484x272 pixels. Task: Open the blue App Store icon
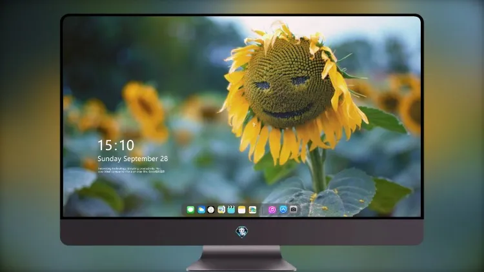click(283, 209)
